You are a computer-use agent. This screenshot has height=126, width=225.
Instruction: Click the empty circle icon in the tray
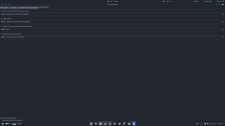coord(201,124)
